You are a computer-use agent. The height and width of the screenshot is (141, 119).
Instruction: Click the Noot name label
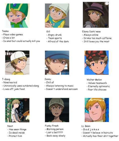pyautogui.click(x=10, y=126)
